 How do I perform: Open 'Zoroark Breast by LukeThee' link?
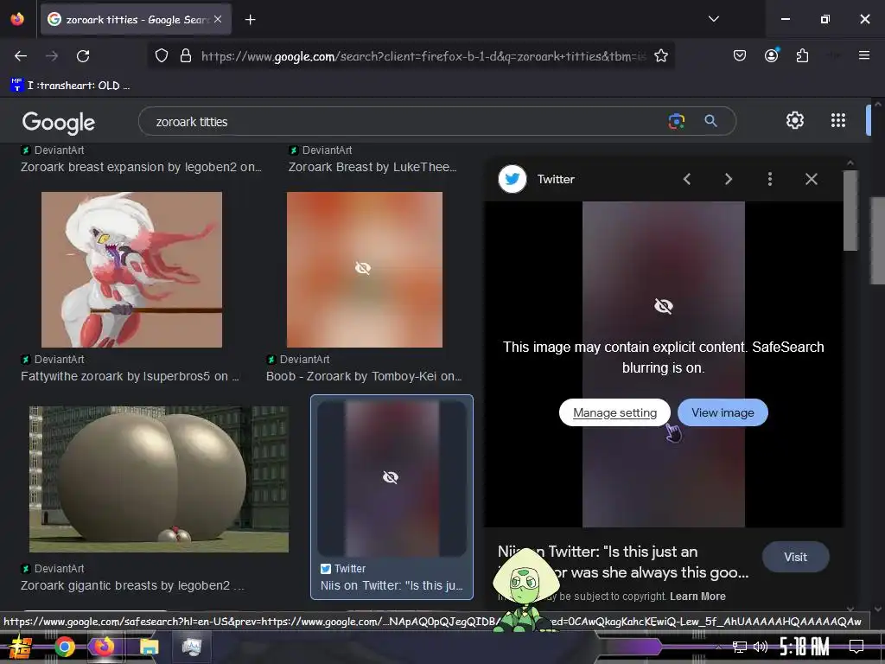point(372,167)
